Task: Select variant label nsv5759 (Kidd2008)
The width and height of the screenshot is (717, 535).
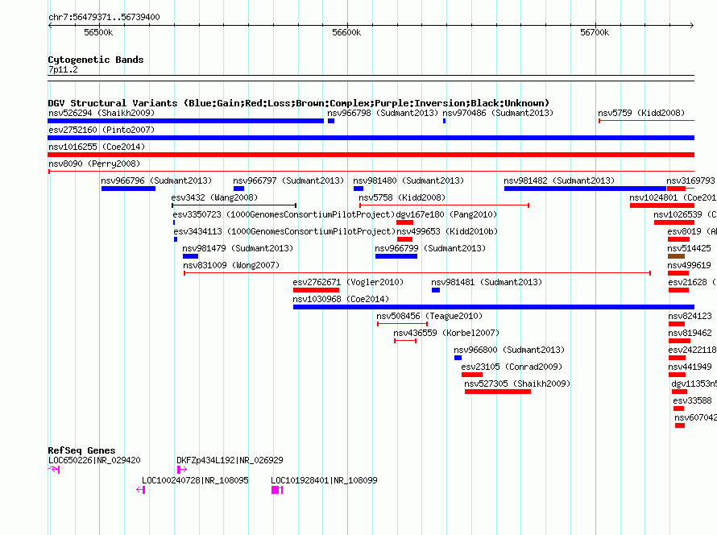Action: 641,113
